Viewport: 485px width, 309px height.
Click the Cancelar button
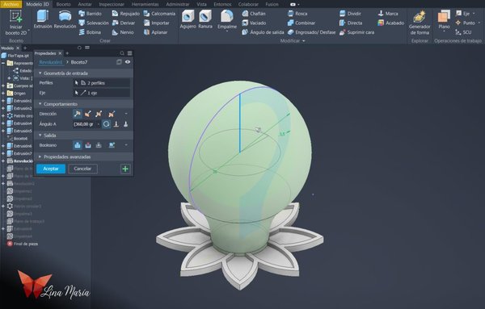point(82,169)
